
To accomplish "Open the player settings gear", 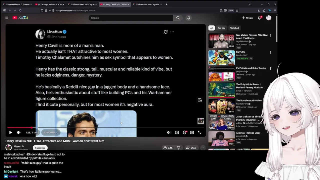I will (x=184, y=132).
